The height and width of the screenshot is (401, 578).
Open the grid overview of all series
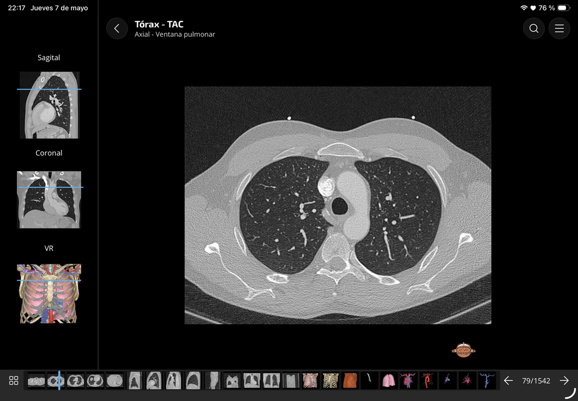[14, 380]
